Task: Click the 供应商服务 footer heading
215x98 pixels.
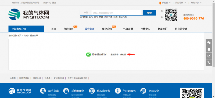Action: 103,91
